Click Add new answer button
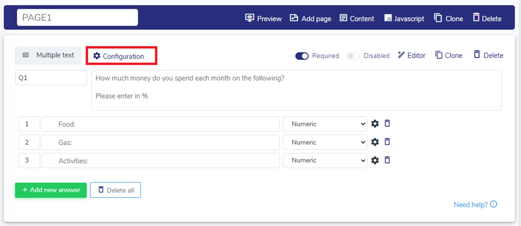Viewport: 521px width, 226px height. (x=50, y=190)
